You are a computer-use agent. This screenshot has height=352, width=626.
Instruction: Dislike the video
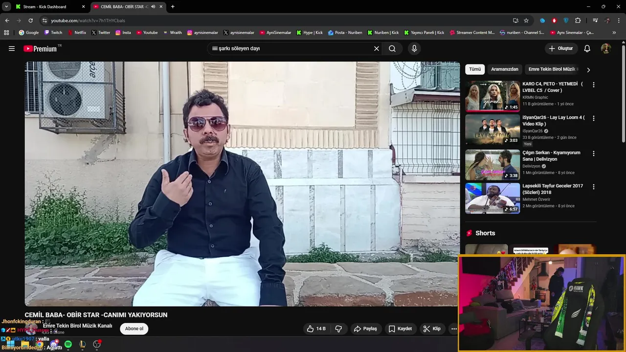(x=338, y=329)
